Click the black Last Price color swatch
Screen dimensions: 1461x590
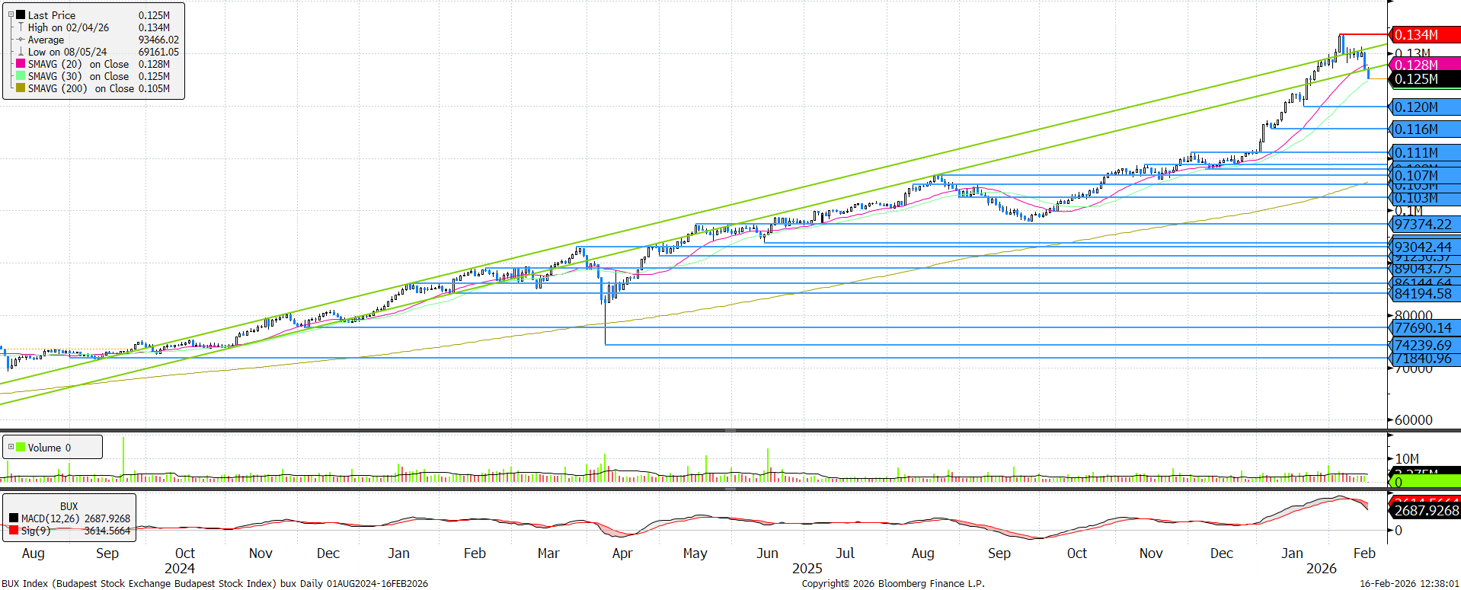pyautogui.click(x=21, y=15)
